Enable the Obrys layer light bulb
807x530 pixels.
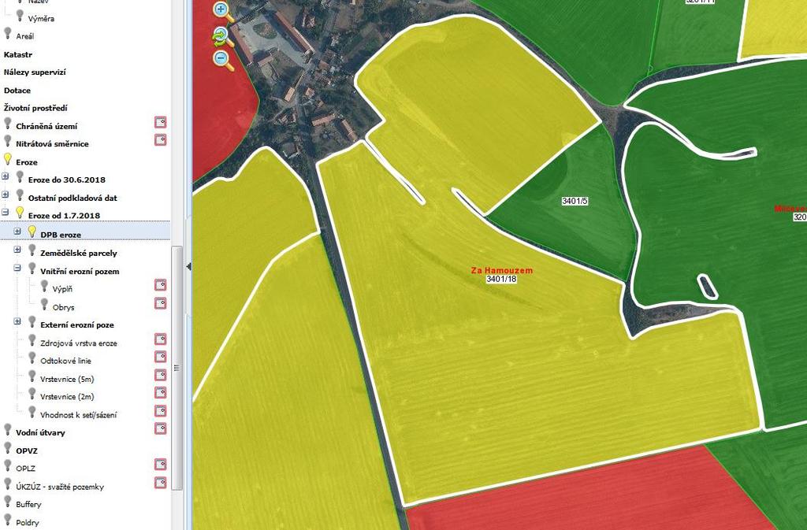[x=45, y=304]
